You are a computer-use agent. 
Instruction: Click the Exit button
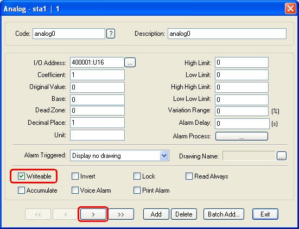click(x=265, y=214)
